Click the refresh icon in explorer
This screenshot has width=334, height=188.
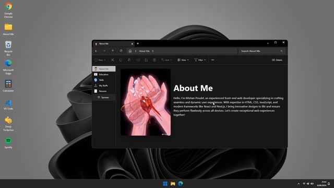point(121,51)
